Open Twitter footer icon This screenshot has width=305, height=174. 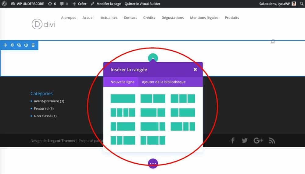(245, 140)
